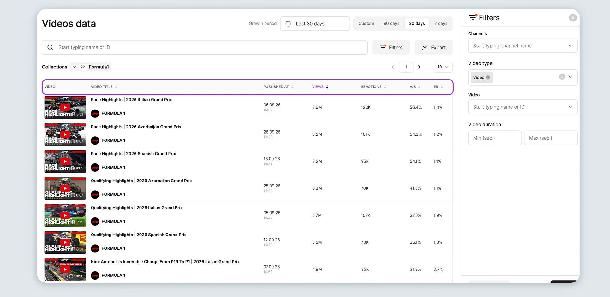Open the Filters button
The width and height of the screenshot is (610, 297).
391,47
